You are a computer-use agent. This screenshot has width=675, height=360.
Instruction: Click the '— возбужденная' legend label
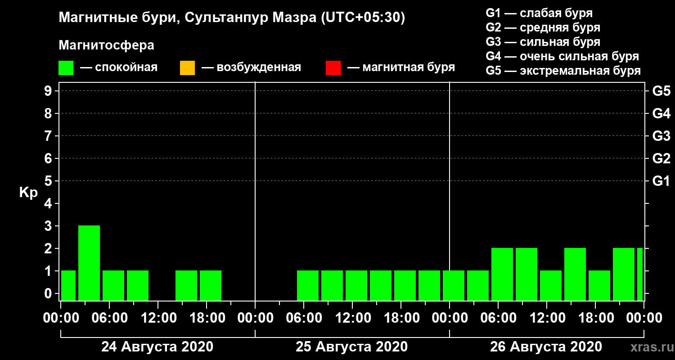(x=251, y=67)
